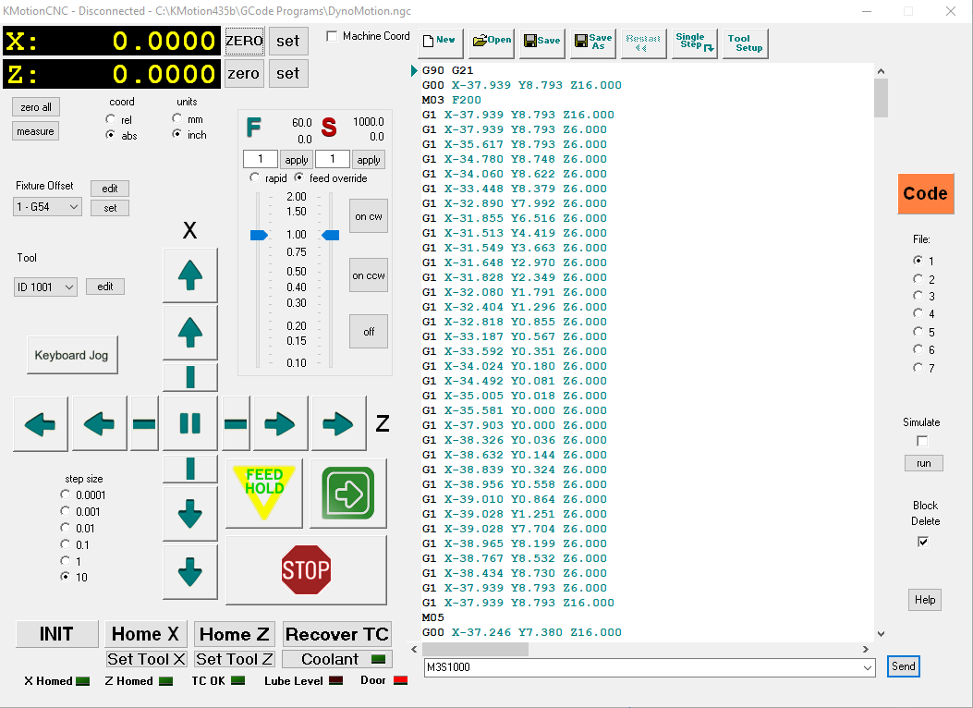This screenshot has height=708, width=973.
Task: Select the mm units radio button
Action: (x=177, y=119)
